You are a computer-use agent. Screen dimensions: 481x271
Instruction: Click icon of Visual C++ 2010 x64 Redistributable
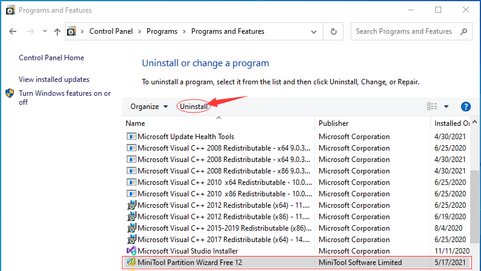132,182
